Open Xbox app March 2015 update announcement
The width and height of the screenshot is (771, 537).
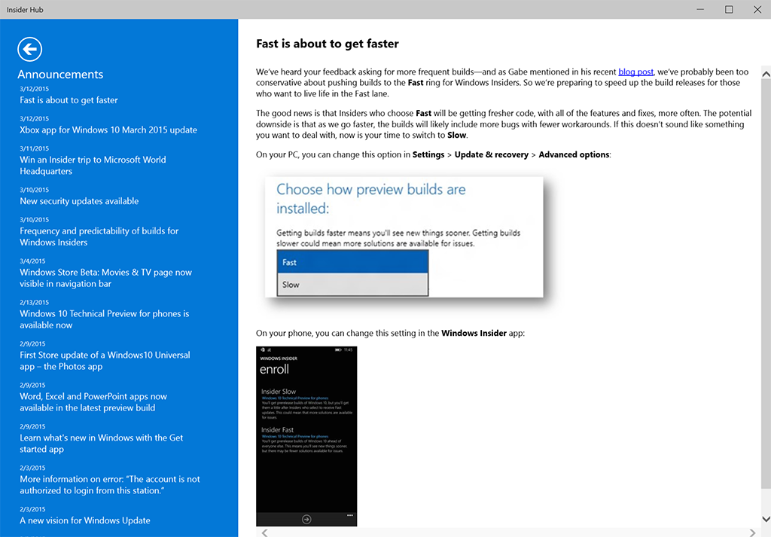click(108, 130)
